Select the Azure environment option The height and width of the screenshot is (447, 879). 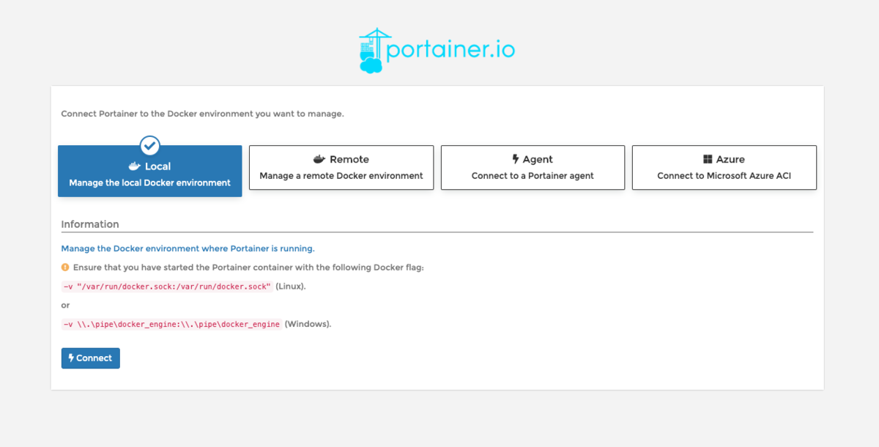[724, 167]
